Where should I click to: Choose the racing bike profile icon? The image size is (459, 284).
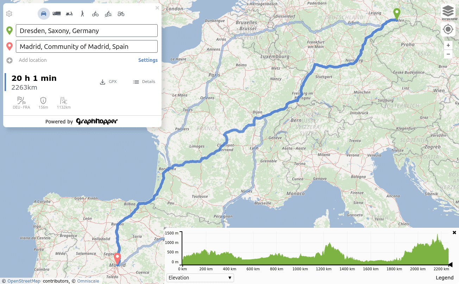pos(121,14)
